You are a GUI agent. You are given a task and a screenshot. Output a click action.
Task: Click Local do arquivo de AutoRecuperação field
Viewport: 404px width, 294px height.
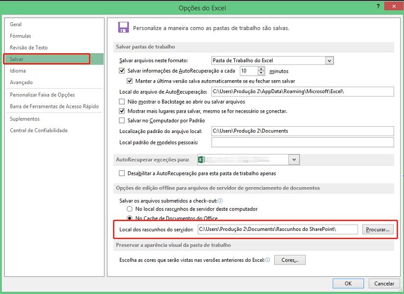(302, 91)
